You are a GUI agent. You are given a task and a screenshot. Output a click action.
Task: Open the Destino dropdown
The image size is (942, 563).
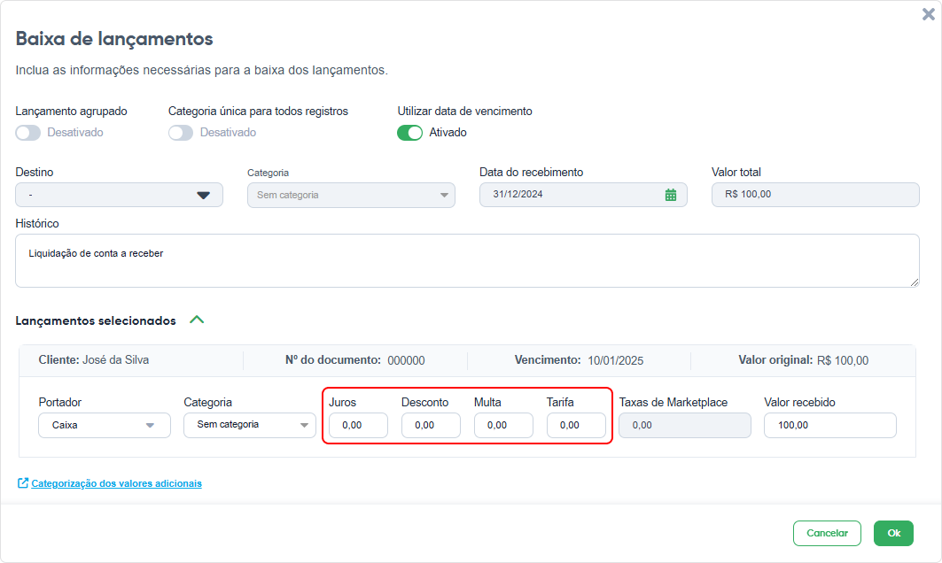tap(119, 195)
